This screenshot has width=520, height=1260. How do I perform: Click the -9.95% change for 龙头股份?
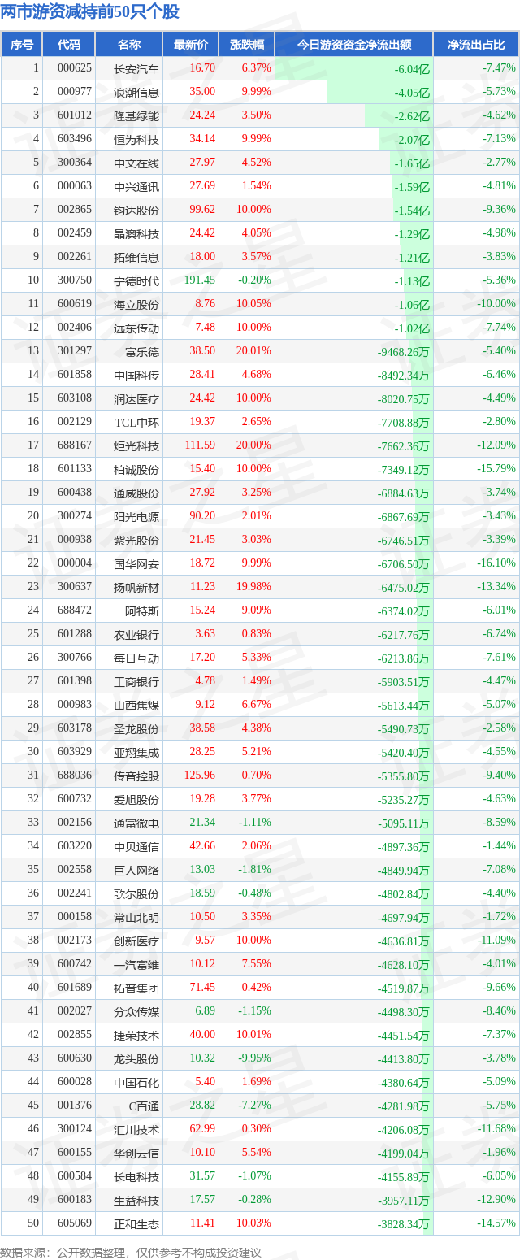(x=256, y=1058)
